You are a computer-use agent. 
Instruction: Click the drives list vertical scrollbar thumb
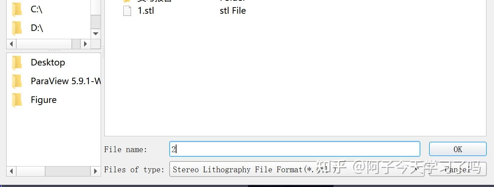tap(96, 22)
